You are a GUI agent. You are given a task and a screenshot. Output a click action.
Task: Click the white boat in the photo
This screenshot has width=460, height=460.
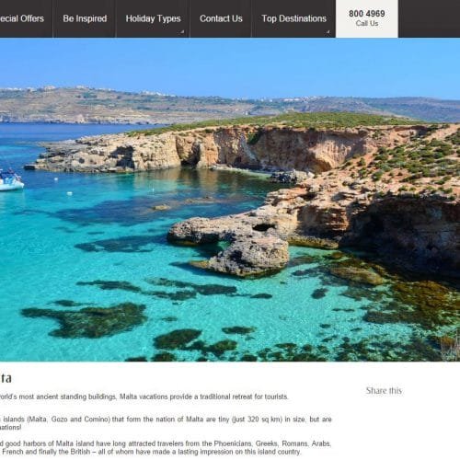point(10,179)
